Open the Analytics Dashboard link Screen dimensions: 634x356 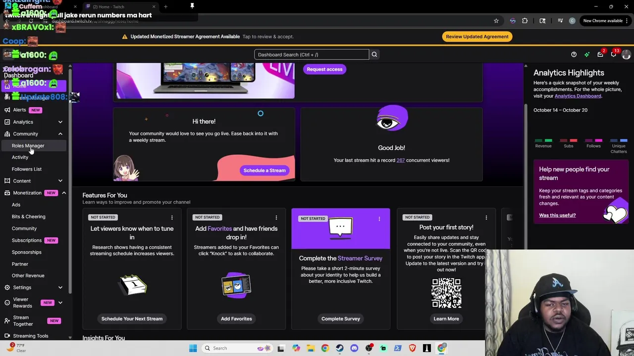coord(578,96)
